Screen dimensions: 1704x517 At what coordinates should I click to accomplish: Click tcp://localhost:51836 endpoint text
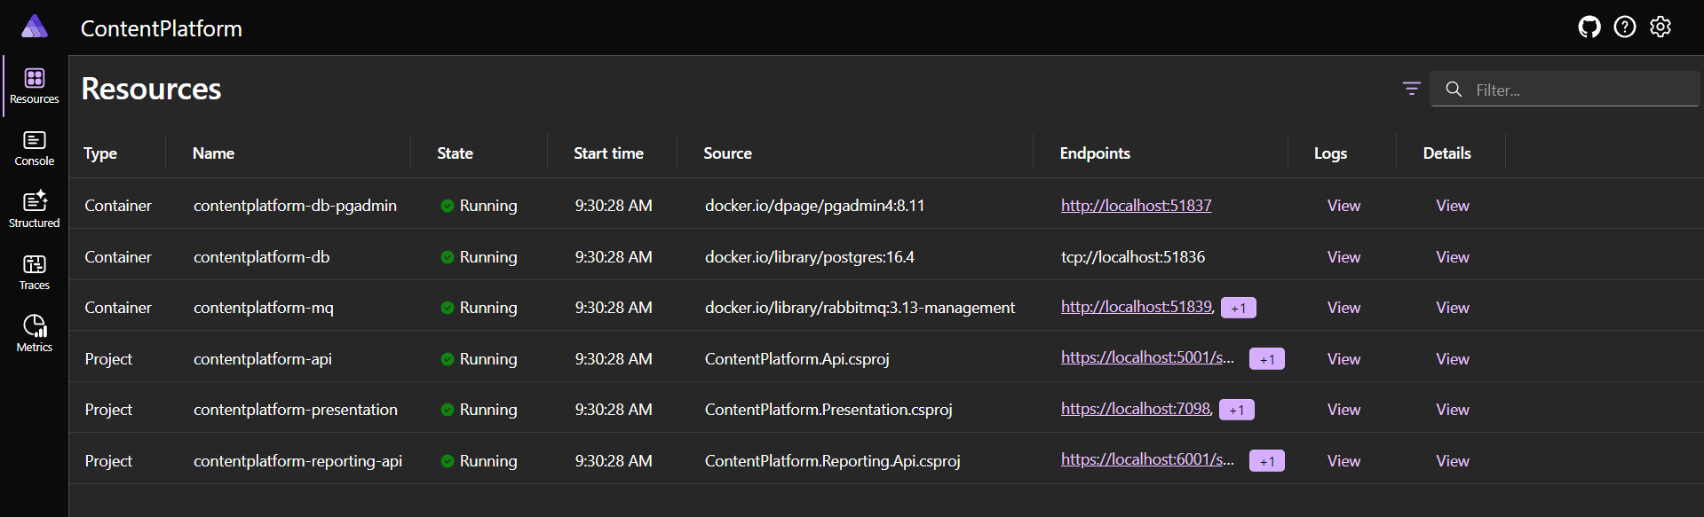[1132, 257]
